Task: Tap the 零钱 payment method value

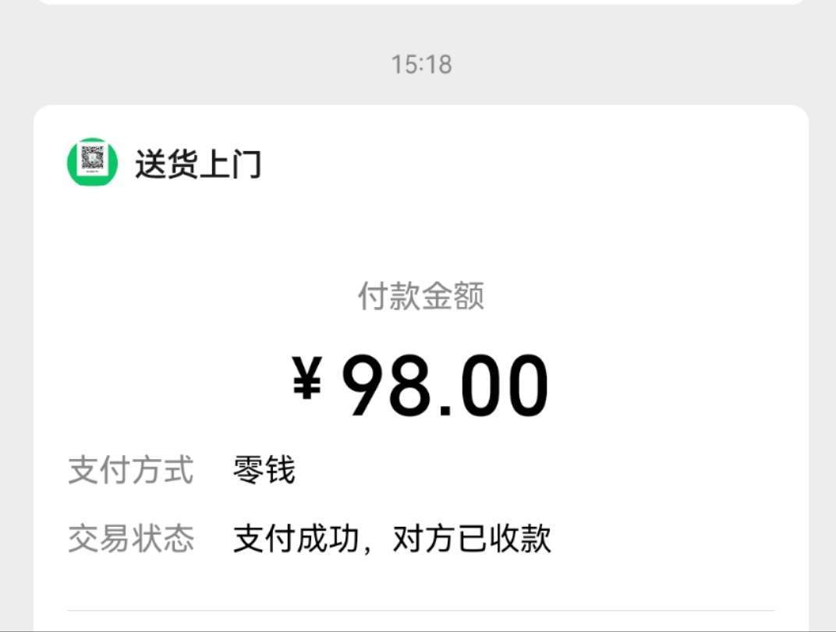Action: [x=264, y=471]
